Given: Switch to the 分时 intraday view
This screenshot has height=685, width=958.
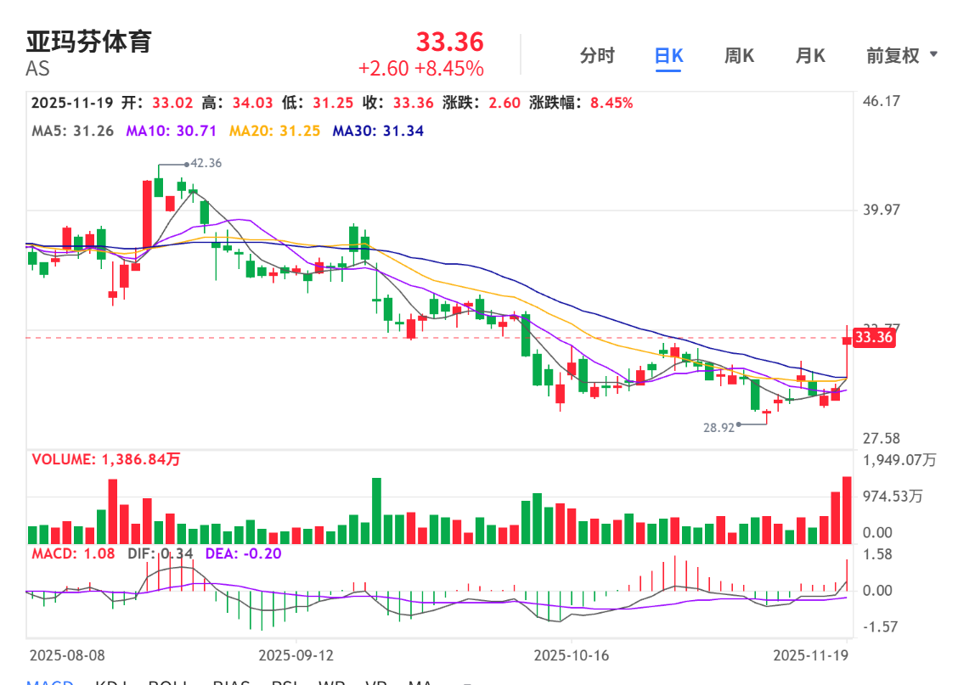Looking at the screenshot, I should coord(596,56).
